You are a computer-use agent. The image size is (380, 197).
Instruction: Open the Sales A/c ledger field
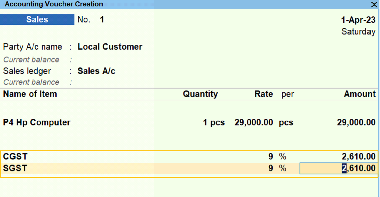[x=96, y=71]
